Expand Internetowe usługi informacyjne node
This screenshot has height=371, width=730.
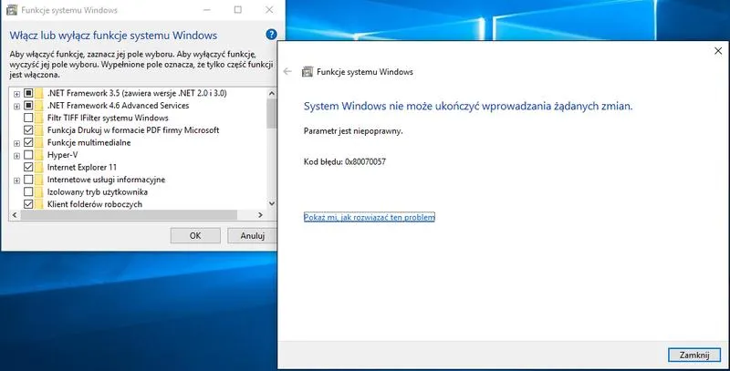click(x=16, y=180)
